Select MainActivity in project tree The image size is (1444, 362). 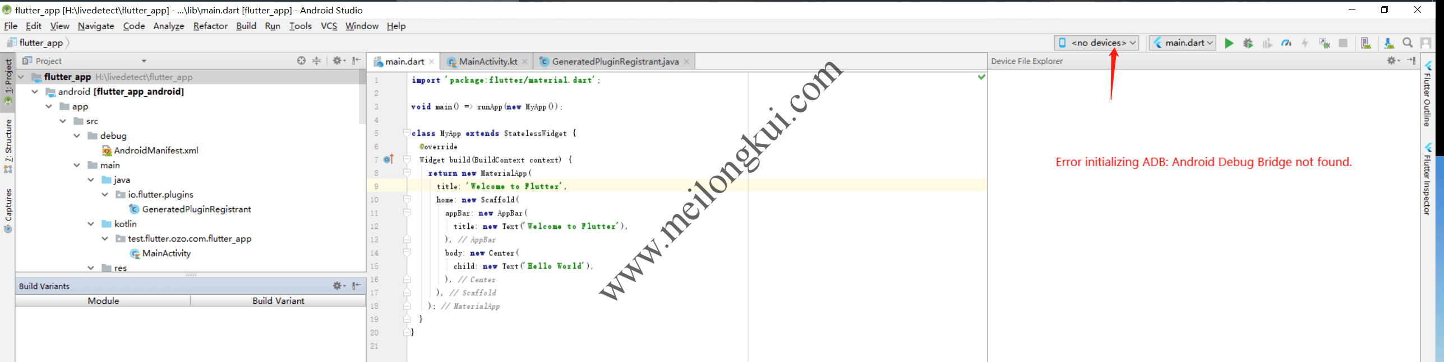(x=167, y=253)
